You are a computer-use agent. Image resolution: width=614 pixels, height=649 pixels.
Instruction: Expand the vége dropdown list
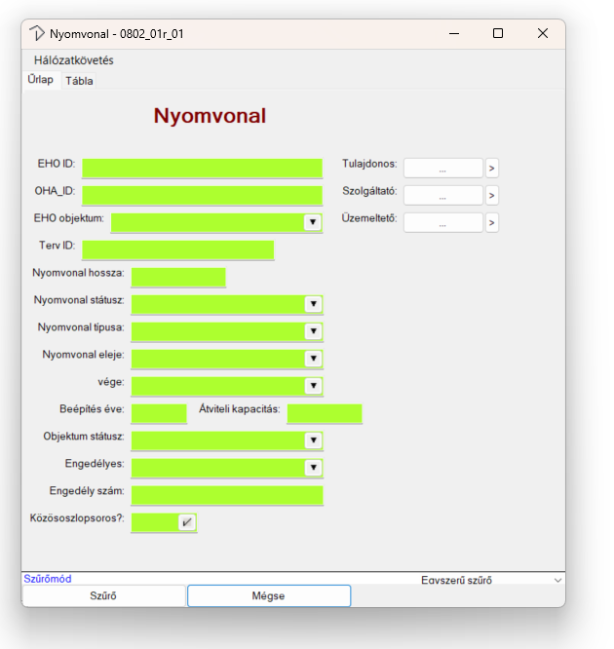[313, 386]
